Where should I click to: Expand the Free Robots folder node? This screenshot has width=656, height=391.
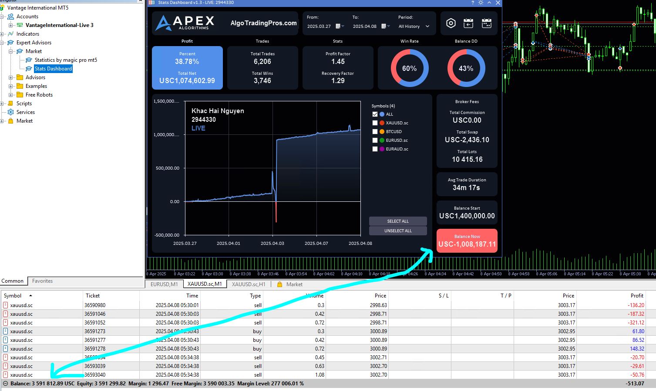pyautogui.click(x=11, y=95)
